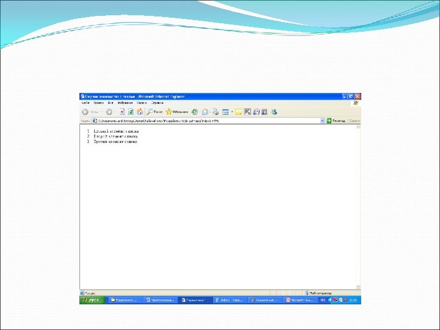
Task: Expand the Edit button dropdown arrow
Action: click(232, 112)
